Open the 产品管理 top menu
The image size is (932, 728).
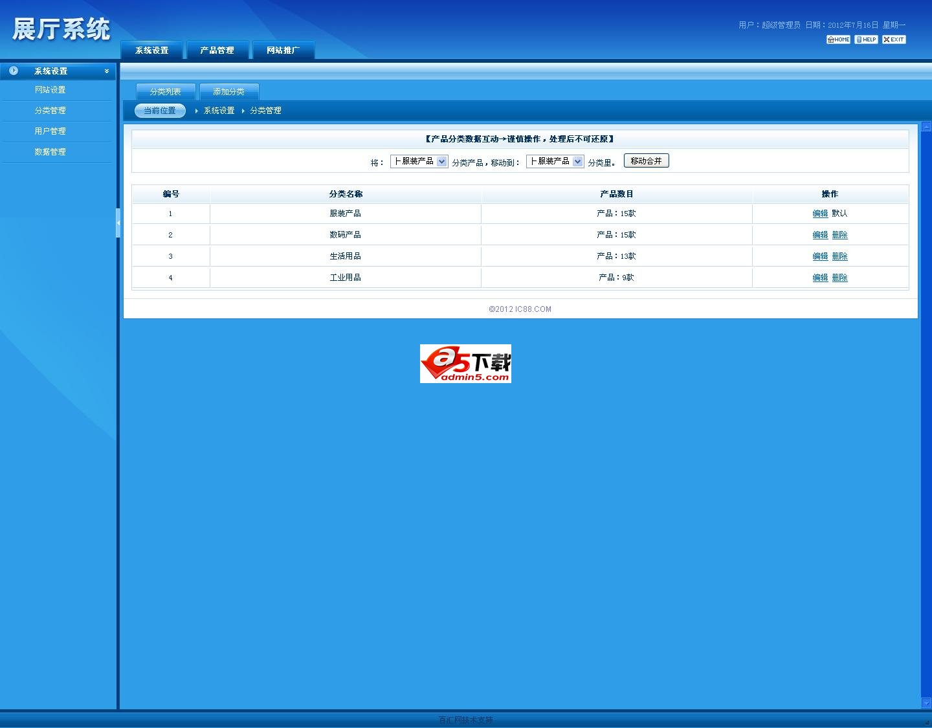[217, 50]
